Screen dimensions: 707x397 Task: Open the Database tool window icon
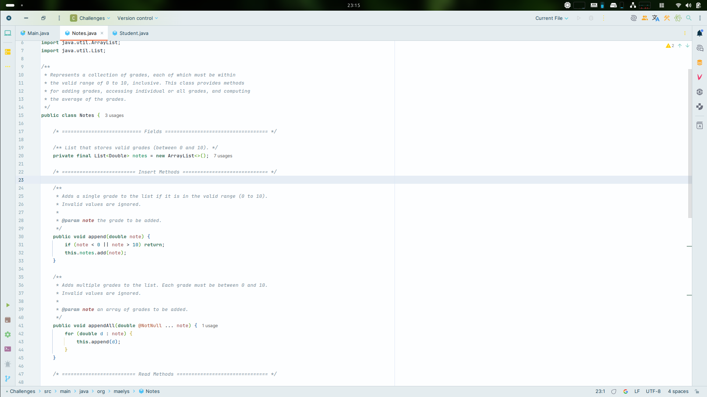700,62
